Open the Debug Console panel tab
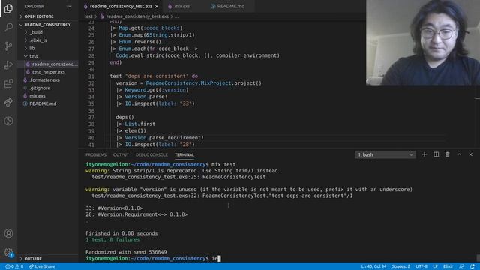Viewport: 480px width, 270px height. pyautogui.click(x=151, y=155)
